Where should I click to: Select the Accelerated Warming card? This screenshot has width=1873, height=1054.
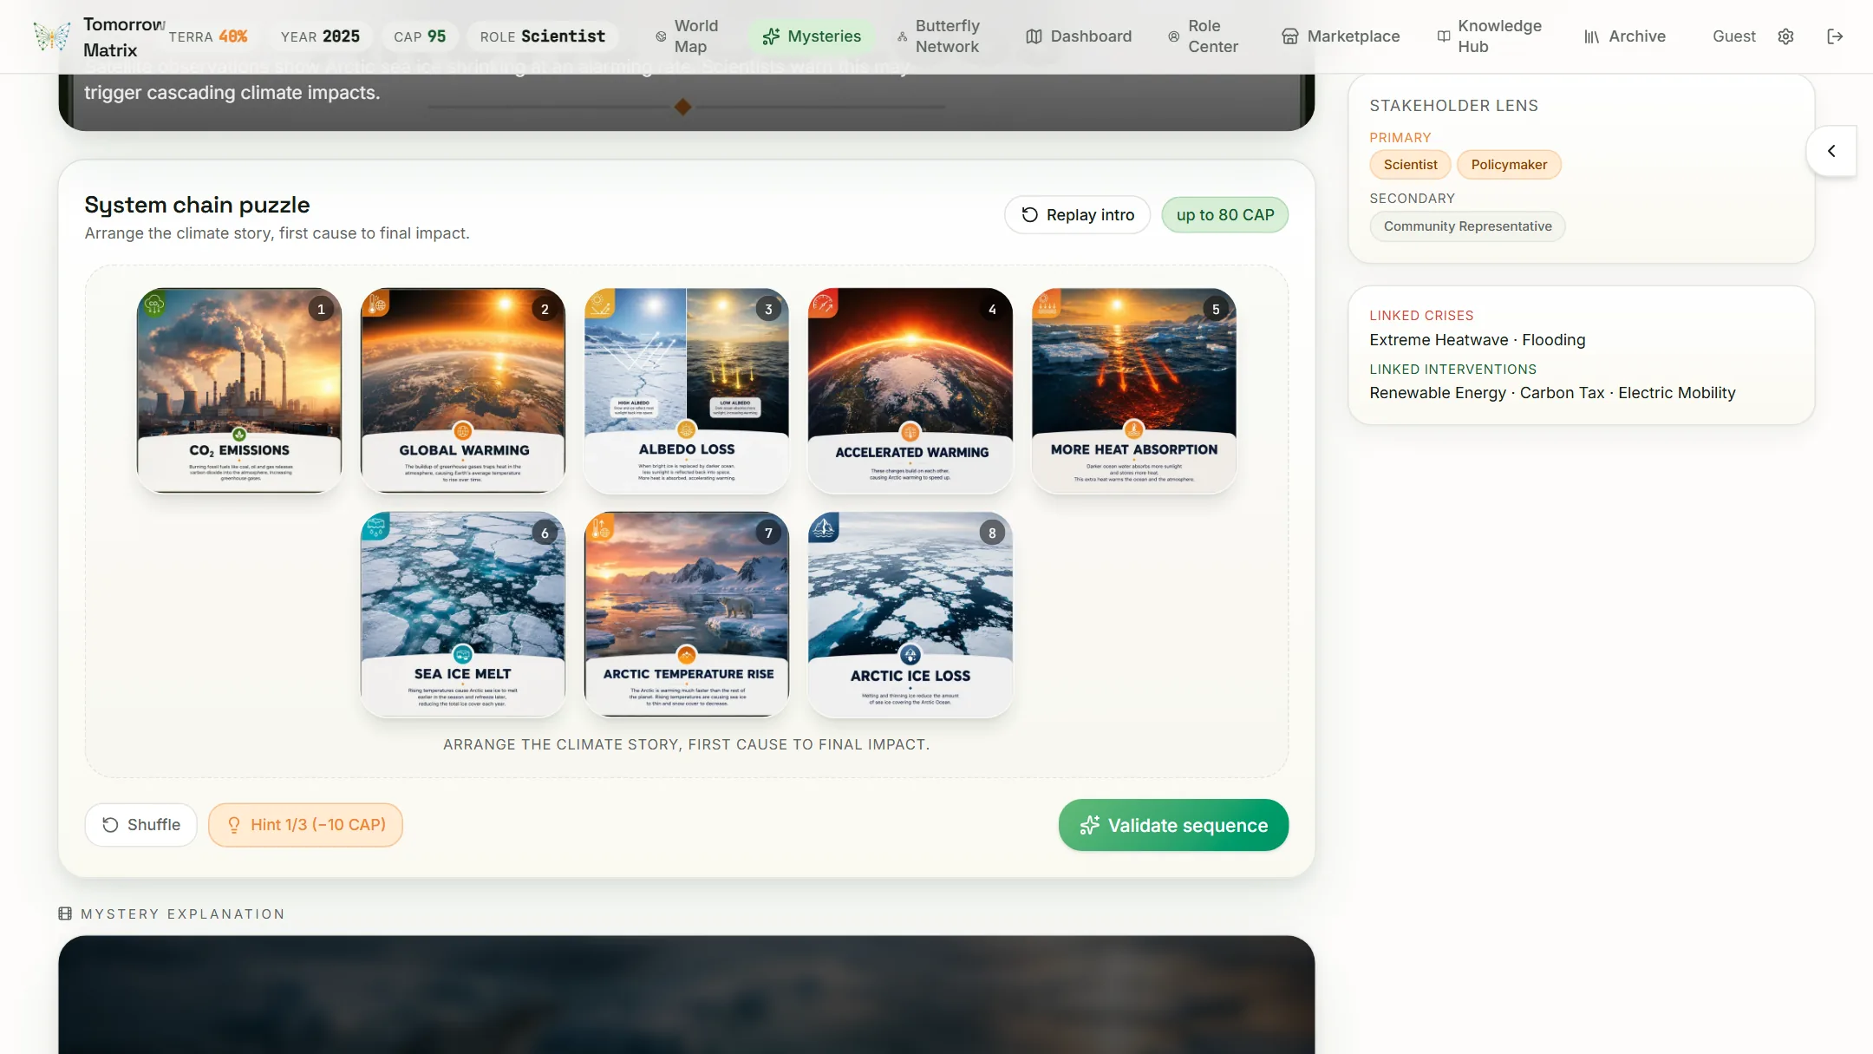tap(910, 390)
